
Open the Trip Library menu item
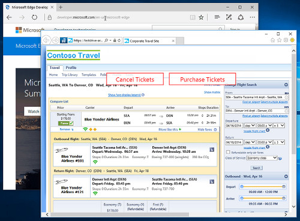click(x=70, y=75)
